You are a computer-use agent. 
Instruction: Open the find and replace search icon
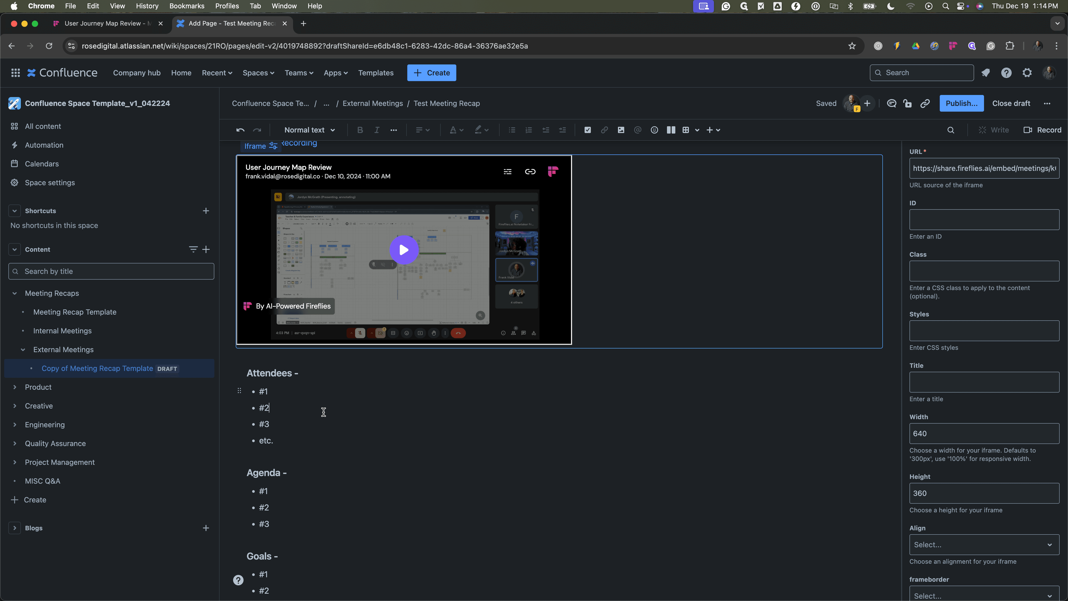click(951, 130)
